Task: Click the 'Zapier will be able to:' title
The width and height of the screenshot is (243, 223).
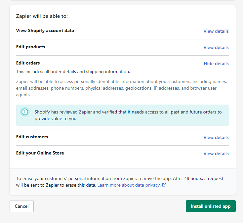Action: point(42,16)
